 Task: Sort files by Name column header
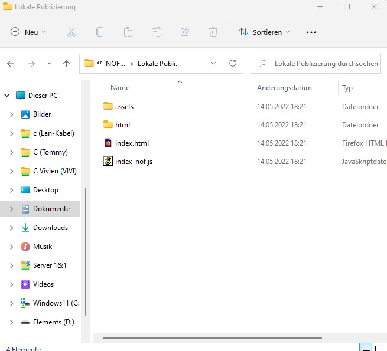pyautogui.click(x=120, y=88)
